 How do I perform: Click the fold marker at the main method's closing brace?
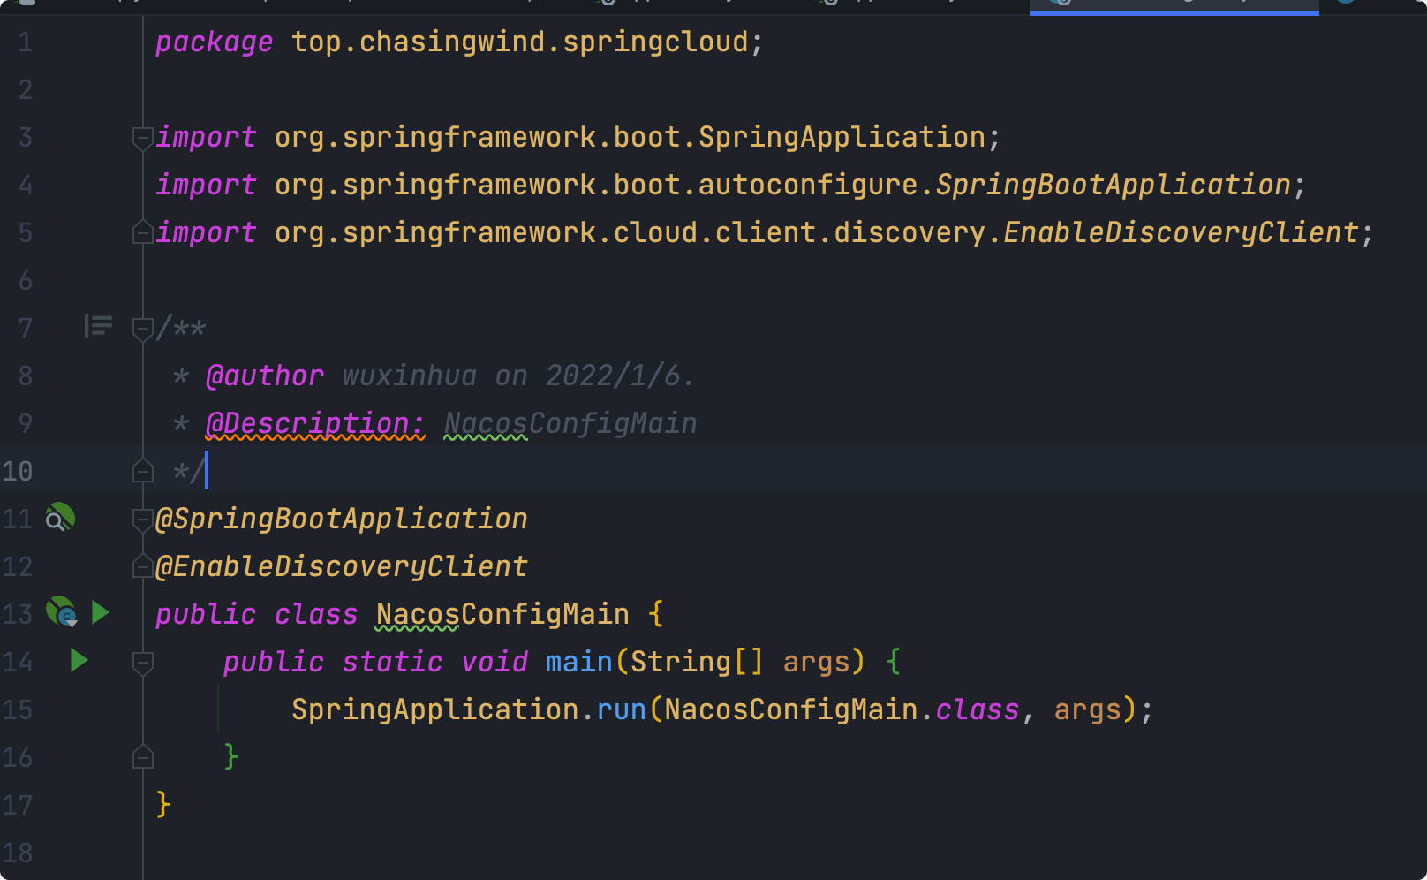click(x=142, y=757)
